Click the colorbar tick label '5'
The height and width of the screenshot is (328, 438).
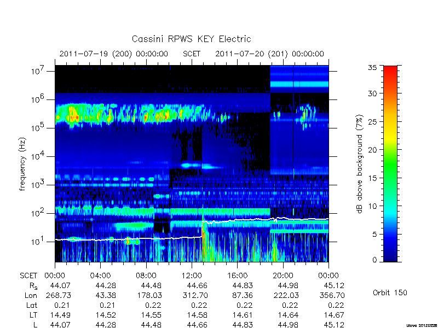[x=374, y=234]
